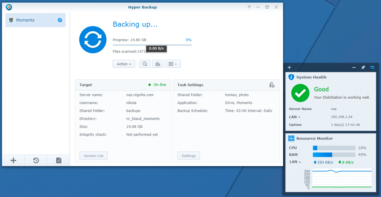
Task: Click the Version List button
Action: click(x=93, y=155)
